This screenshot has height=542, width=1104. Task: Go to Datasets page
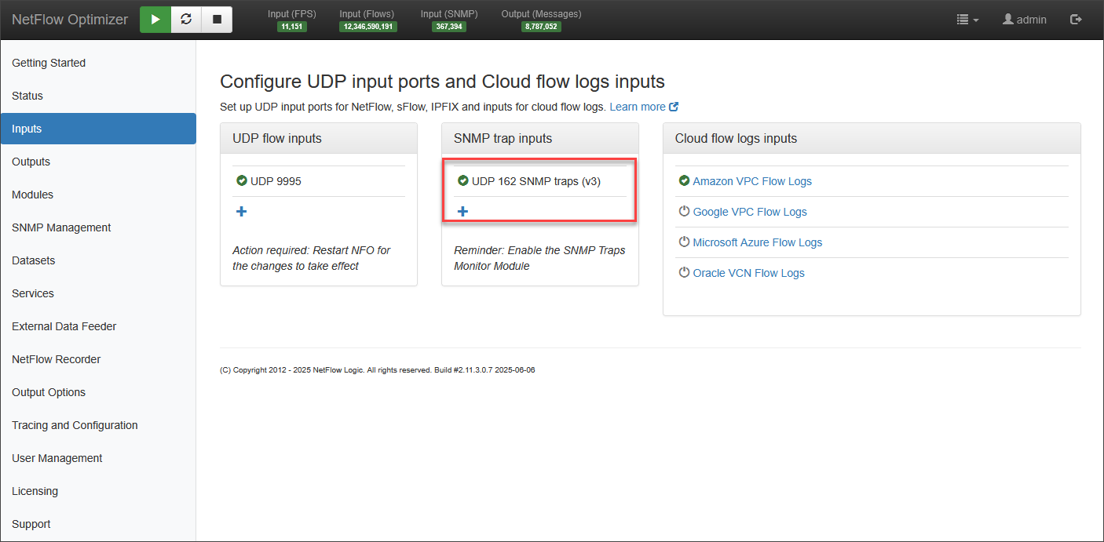click(x=98, y=260)
